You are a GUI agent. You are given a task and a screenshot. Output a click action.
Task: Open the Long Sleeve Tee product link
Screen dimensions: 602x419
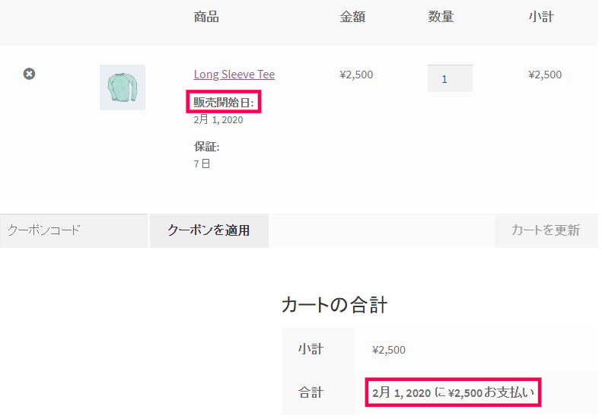click(234, 74)
